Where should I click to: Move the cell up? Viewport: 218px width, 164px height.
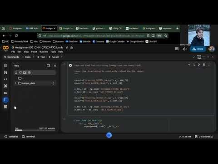[x=189, y=65]
